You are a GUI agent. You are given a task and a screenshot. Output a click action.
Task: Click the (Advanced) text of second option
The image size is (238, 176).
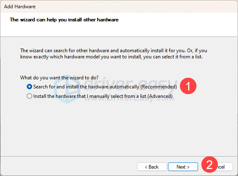pos(160,96)
